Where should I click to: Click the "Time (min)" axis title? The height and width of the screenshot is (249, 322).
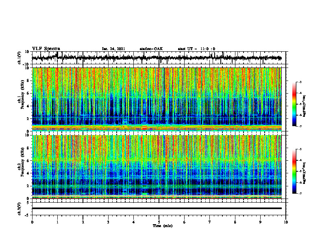pyautogui.click(x=163, y=226)
